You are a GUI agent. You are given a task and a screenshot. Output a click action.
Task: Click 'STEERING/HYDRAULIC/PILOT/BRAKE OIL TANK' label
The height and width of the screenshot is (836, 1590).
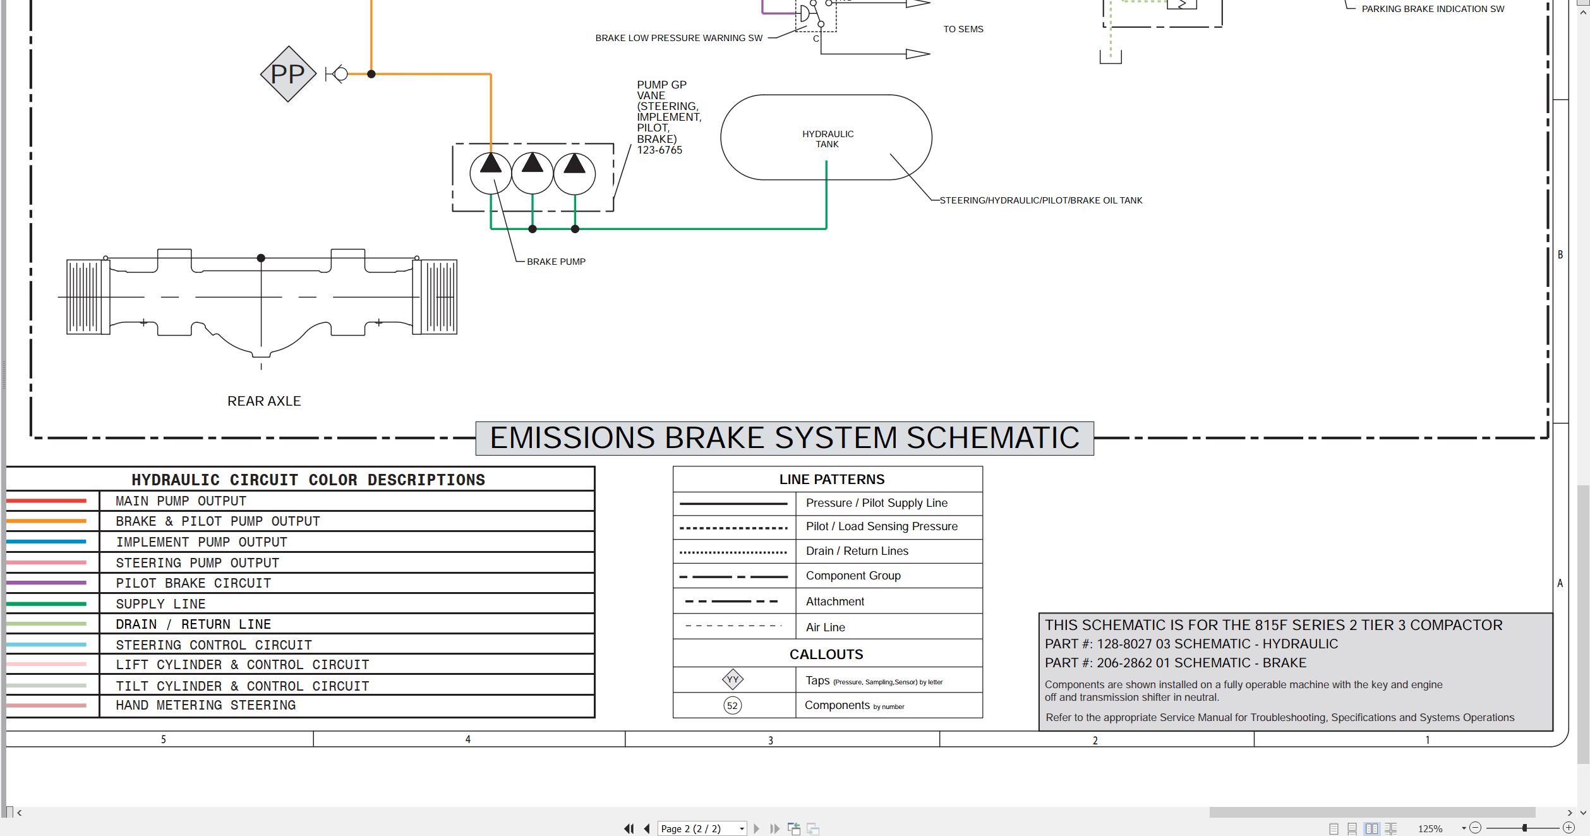point(1041,200)
